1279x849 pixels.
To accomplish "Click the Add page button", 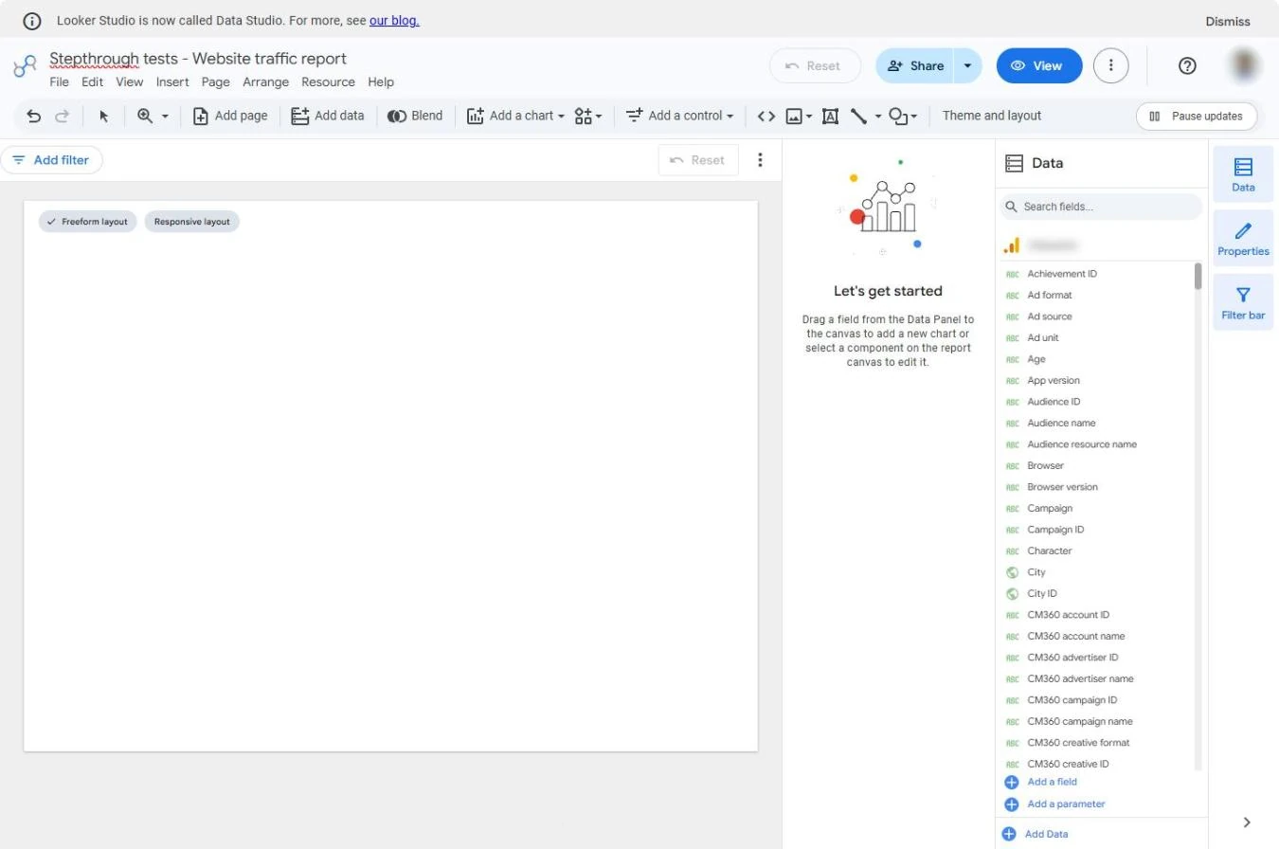I will click(230, 116).
